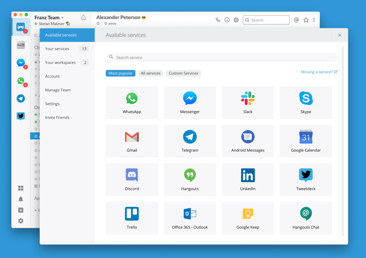366x258 pixels.
Task: Open Available services in settings menu
Action: pos(67,35)
